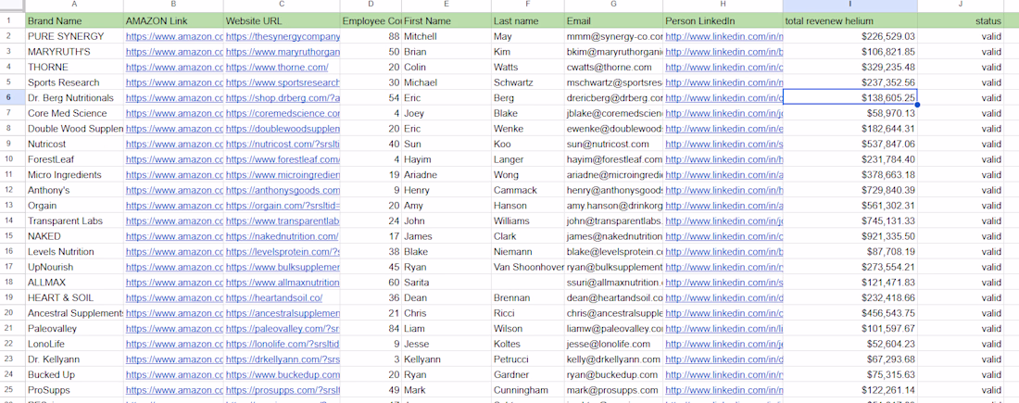1019x403 pixels.
Task: Select the $138,605.25 revenue cell
Action: click(x=850, y=98)
